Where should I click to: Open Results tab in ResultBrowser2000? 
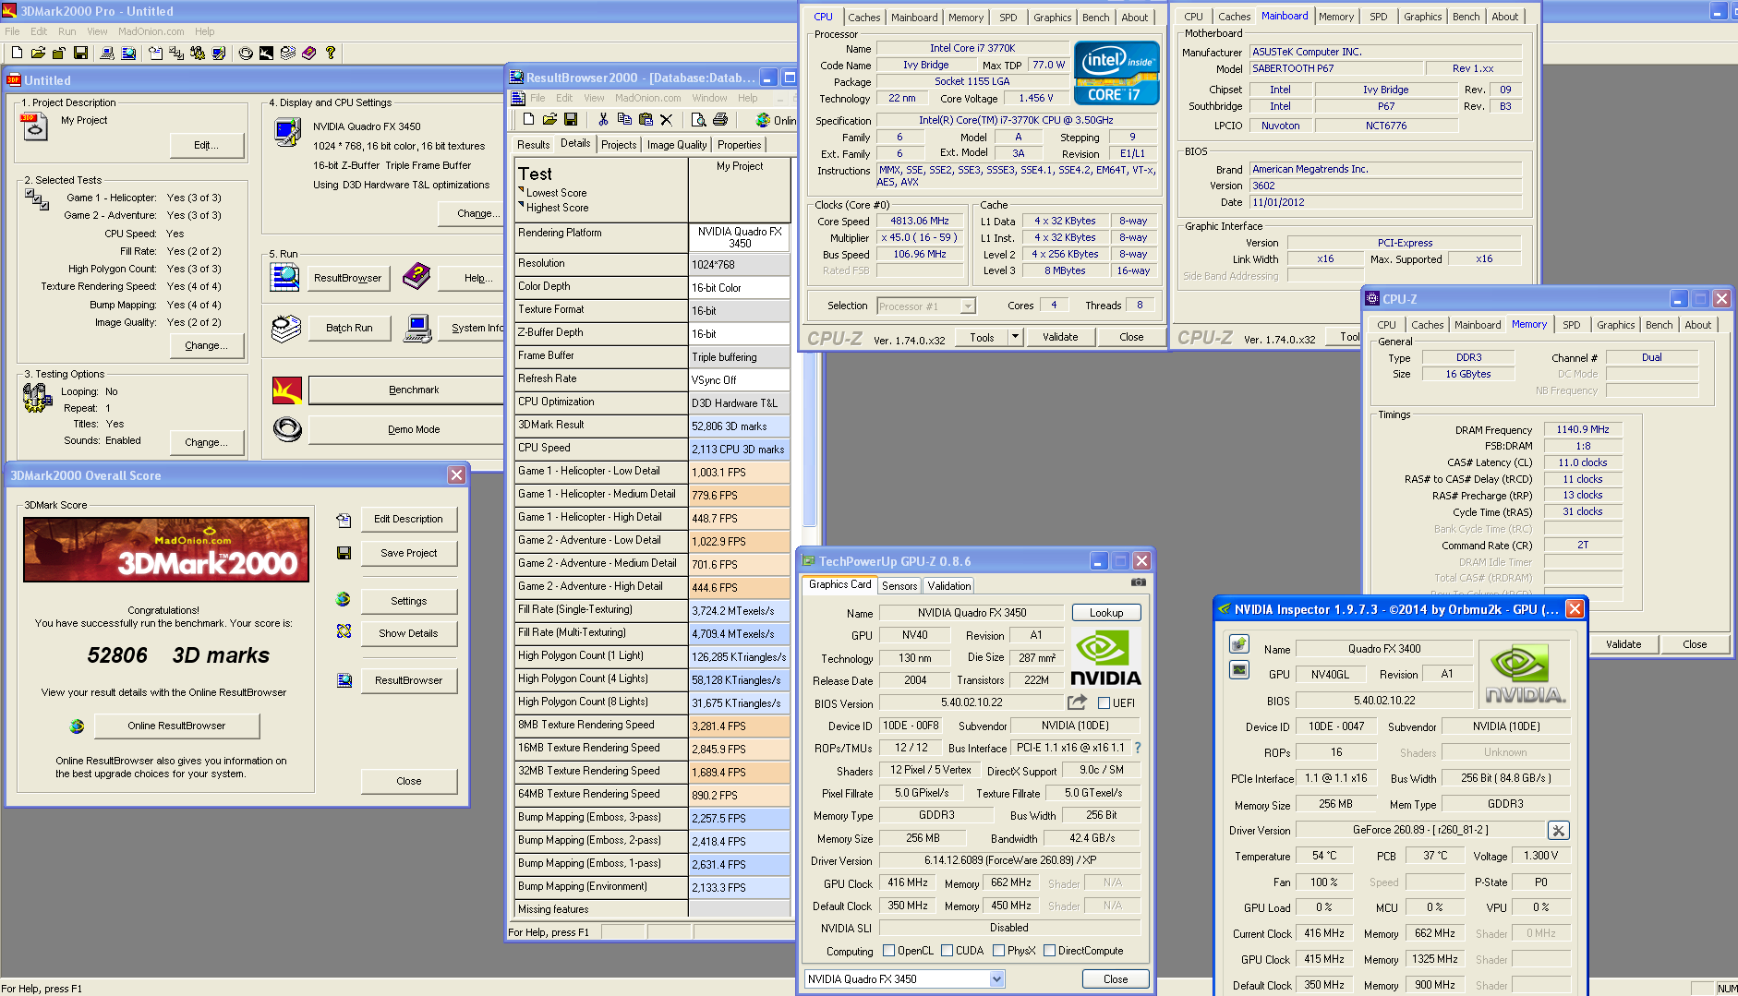tap(533, 145)
